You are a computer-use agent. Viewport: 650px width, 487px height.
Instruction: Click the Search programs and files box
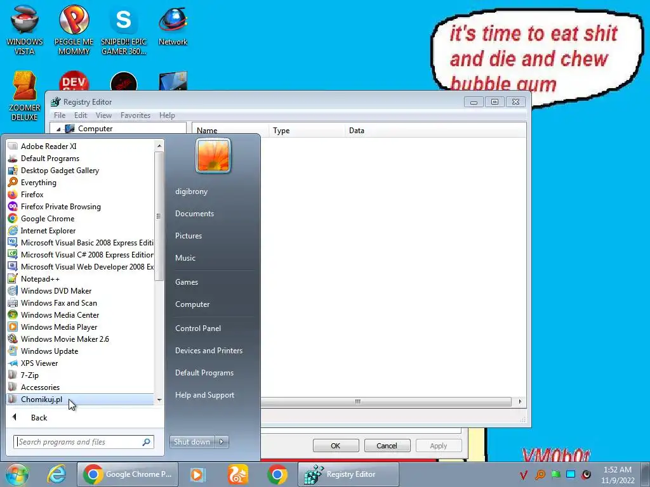pyautogui.click(x=83, y=442)
